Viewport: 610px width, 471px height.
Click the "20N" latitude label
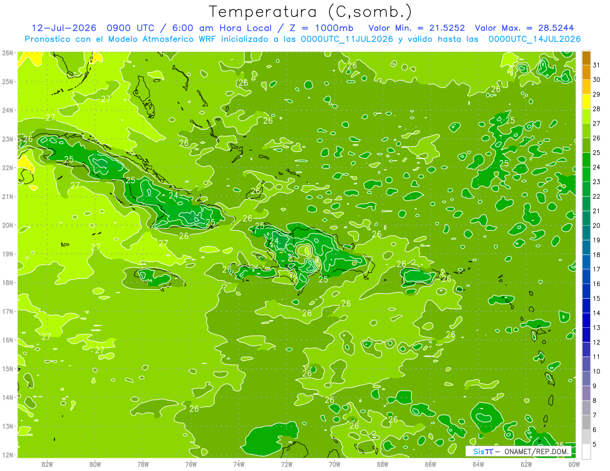[7, 225]
